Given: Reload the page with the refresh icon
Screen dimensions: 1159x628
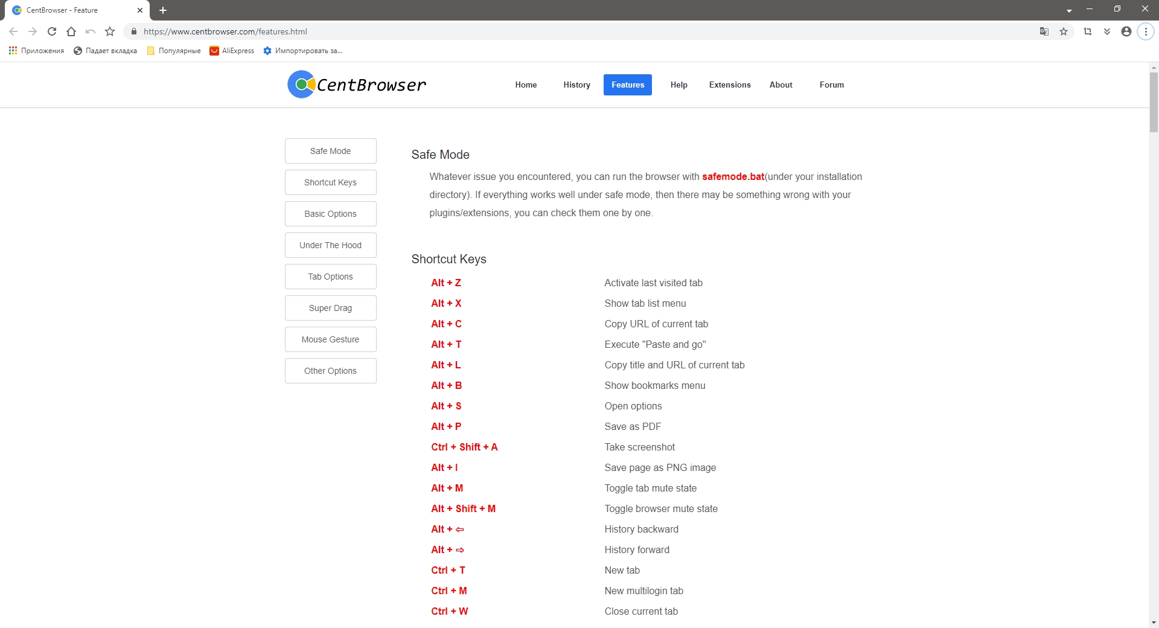Looking at the screenshot, I should (x=52, y=31).
